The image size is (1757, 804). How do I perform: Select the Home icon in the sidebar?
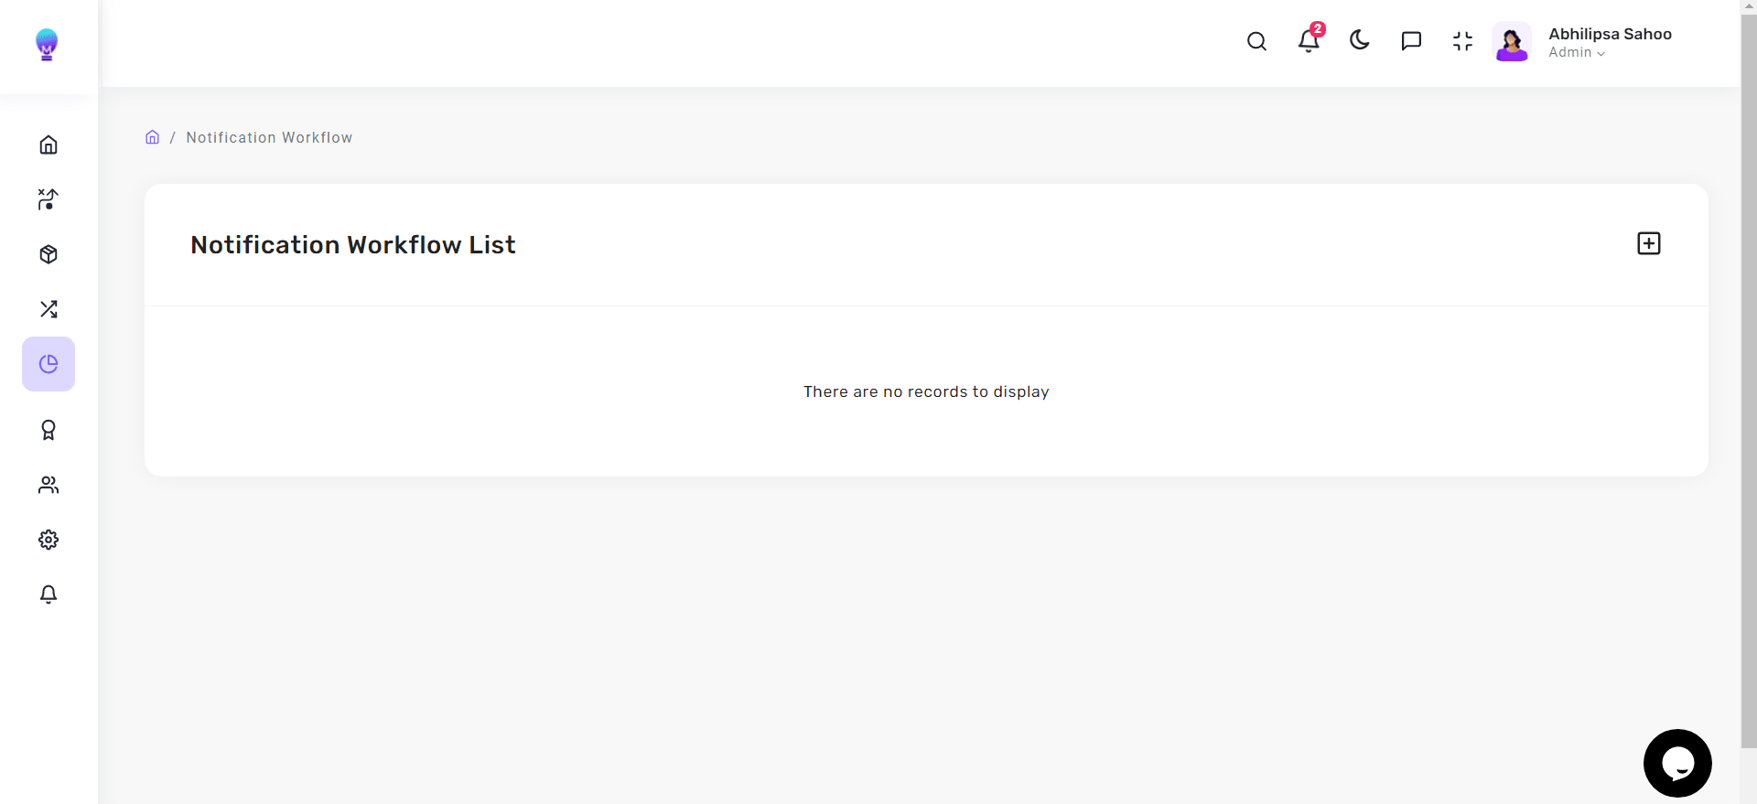(48, 145)
